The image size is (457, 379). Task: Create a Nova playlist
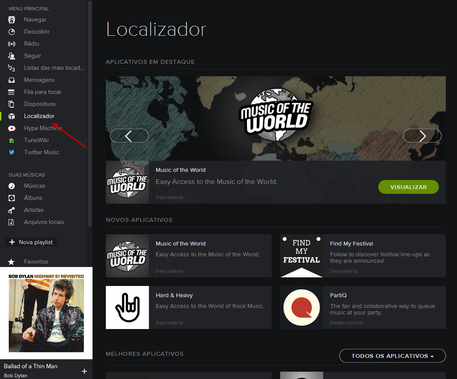(x=31, y=242)
